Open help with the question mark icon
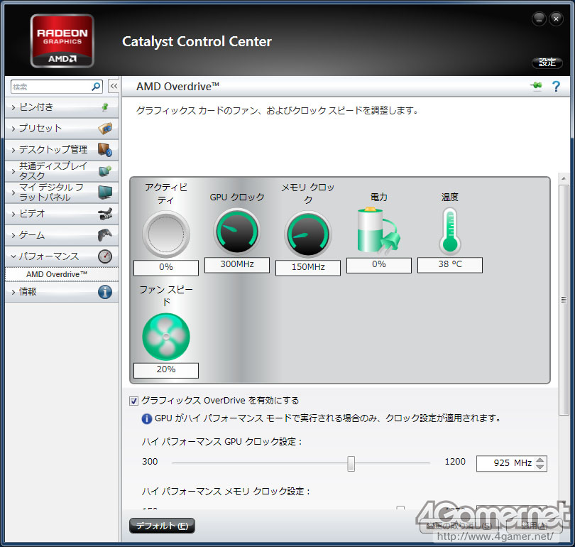Image resolution: width=575 pixels, height=547 pixels. tap(556, 87)
